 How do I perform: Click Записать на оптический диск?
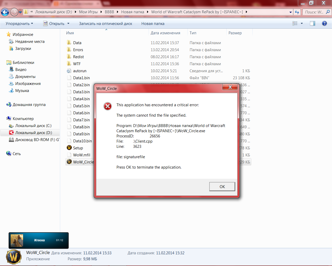[106, 23]
